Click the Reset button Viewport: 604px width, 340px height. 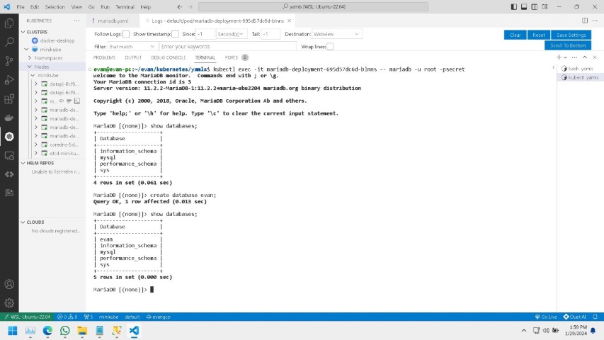[x=539, y=35]
